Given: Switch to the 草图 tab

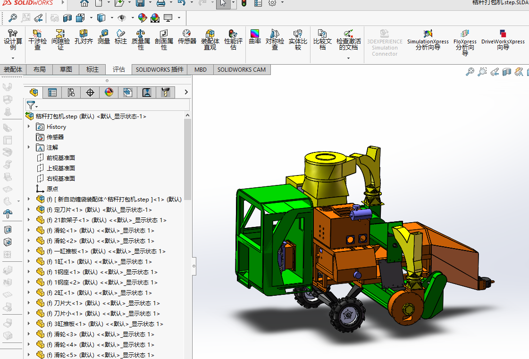Looking at the screenshot, I should 66,69.
